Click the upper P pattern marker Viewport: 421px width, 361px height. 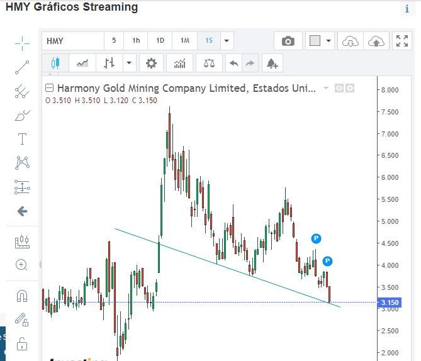click(316, 238)
